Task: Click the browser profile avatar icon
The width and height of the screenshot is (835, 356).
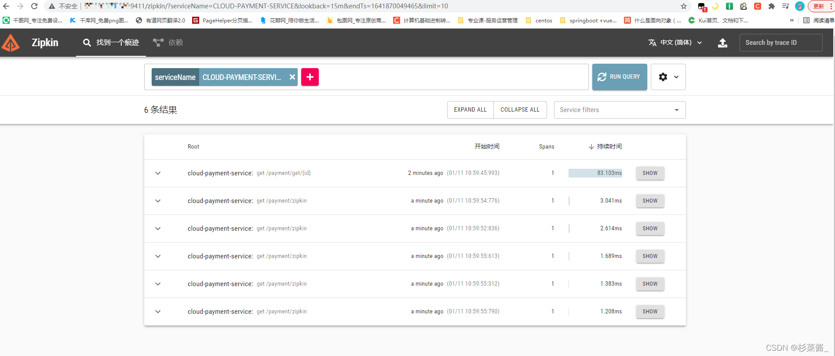Action: pos(800,6)
